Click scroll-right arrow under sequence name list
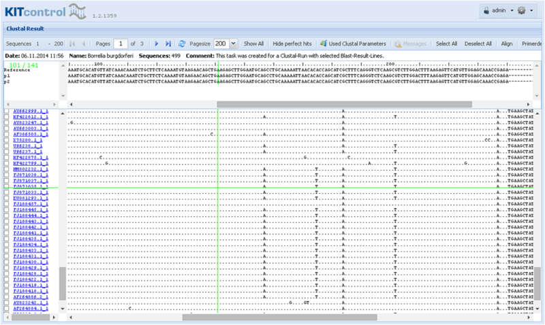545x325 pixels. [54, 317]
